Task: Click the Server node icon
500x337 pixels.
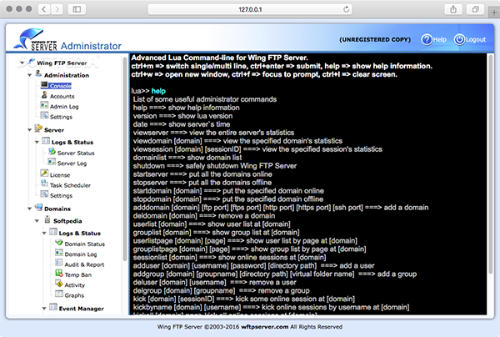Action: click(x=38, y=128)
